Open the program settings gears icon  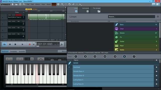tap(24, 4)
